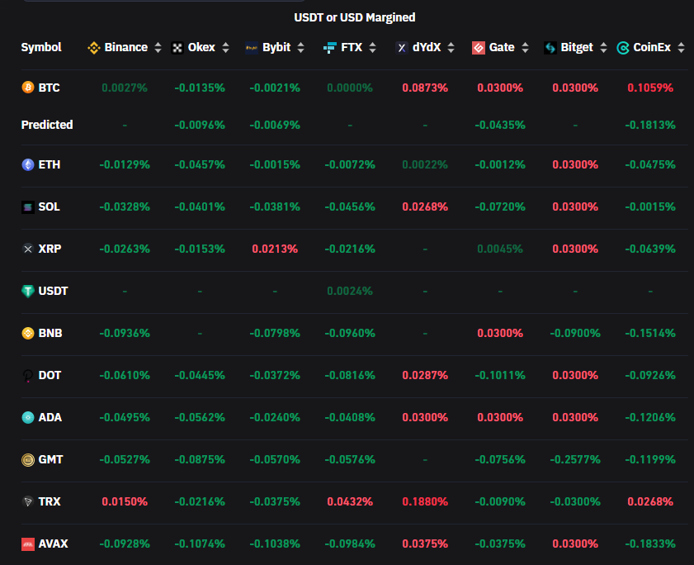Click GMT Okex rate -0.0875%
The image size is (694, 565).
click(x=200, y=459)
